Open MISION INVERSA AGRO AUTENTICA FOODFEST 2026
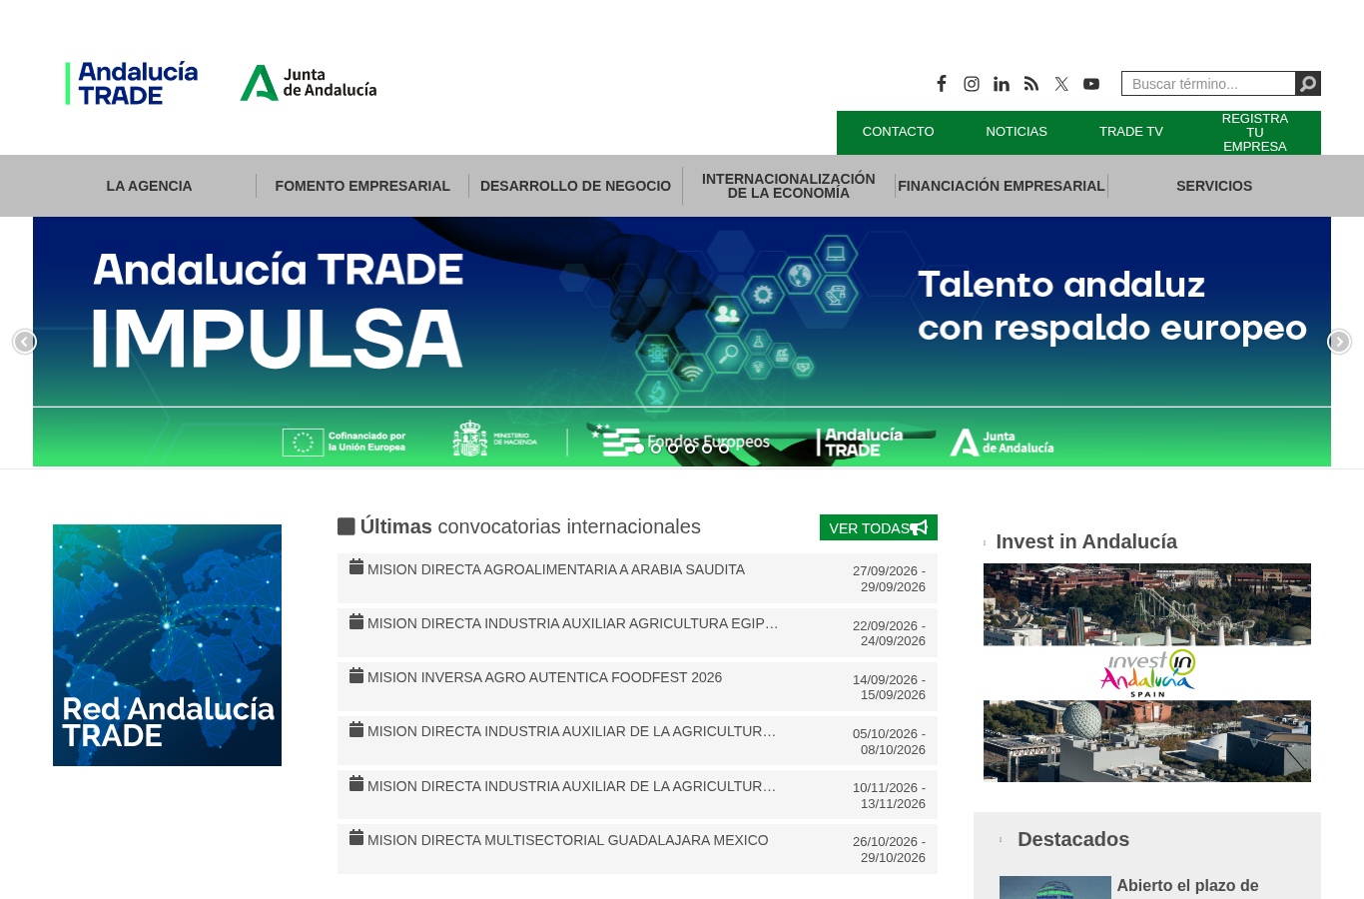The height and width of the screenshot is (899, 1364). (544, 677)
